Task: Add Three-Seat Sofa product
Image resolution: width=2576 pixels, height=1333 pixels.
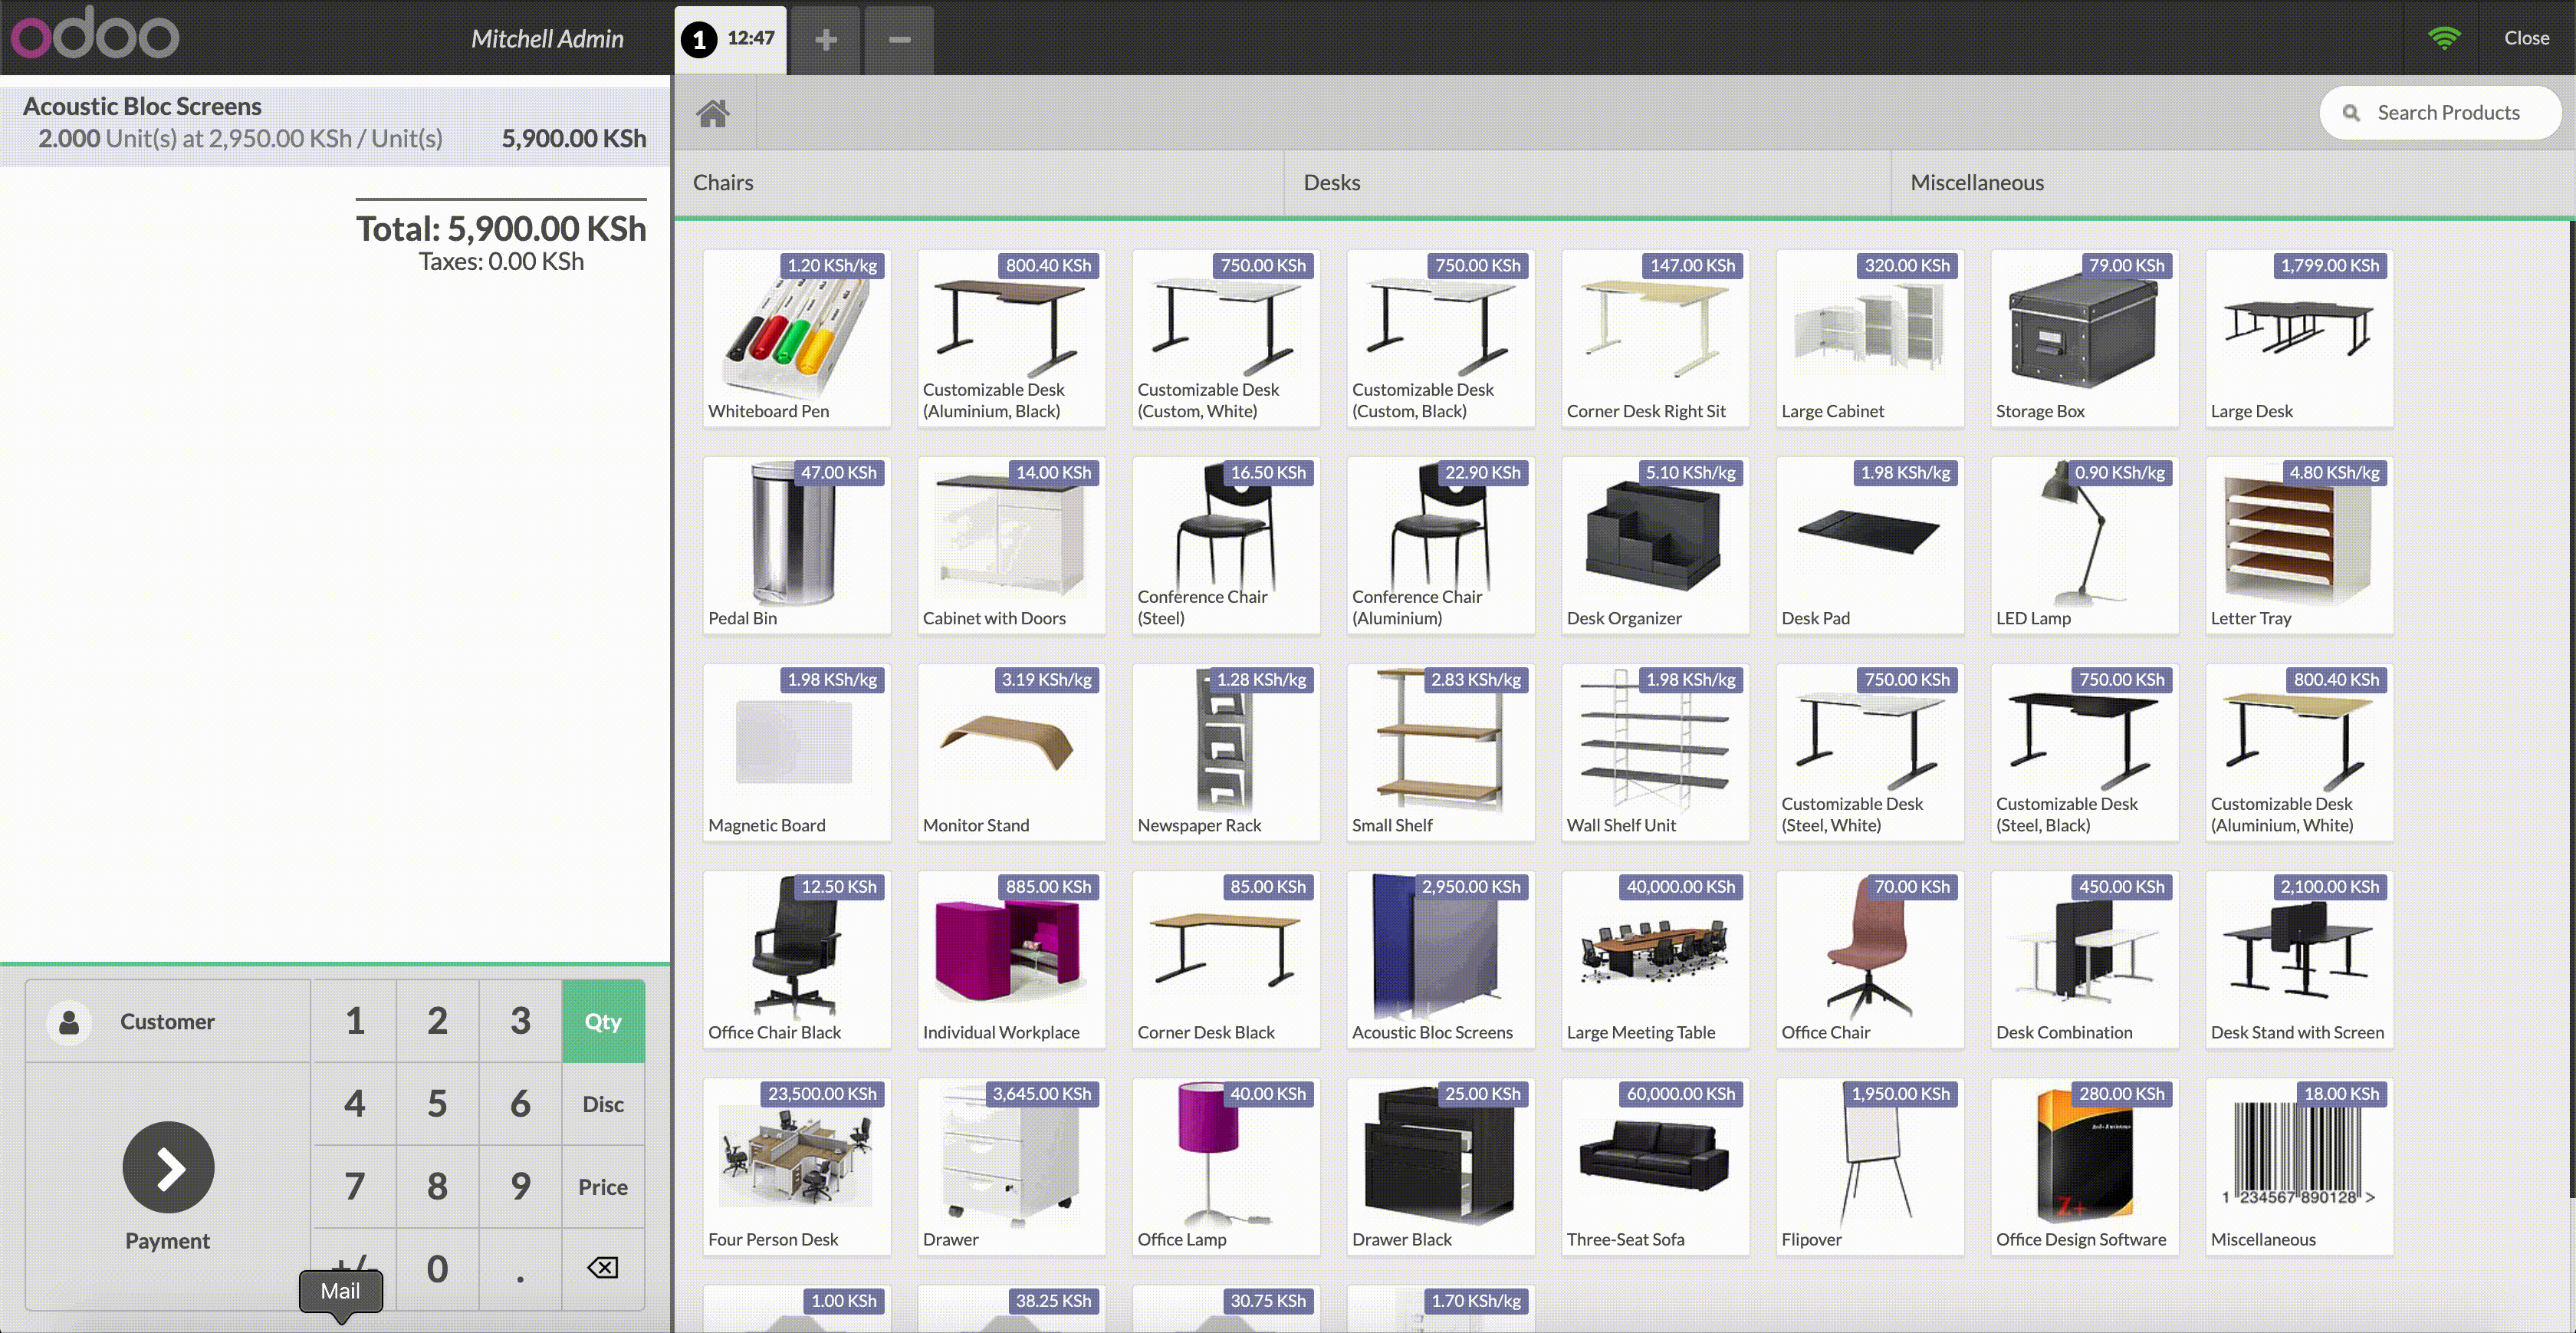Action: (1655, 1167)
